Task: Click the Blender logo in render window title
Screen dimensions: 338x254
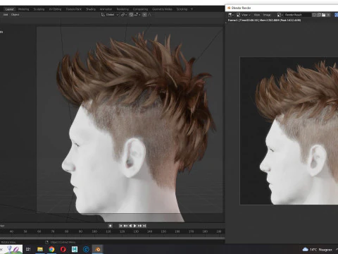Action: pos(229,8)
